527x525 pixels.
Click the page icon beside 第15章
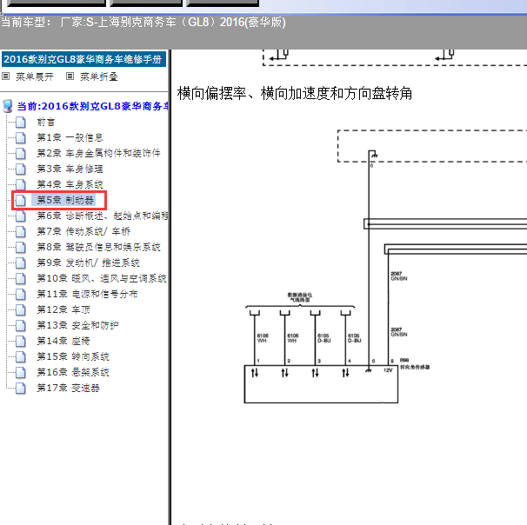click(x=21, y=357)
